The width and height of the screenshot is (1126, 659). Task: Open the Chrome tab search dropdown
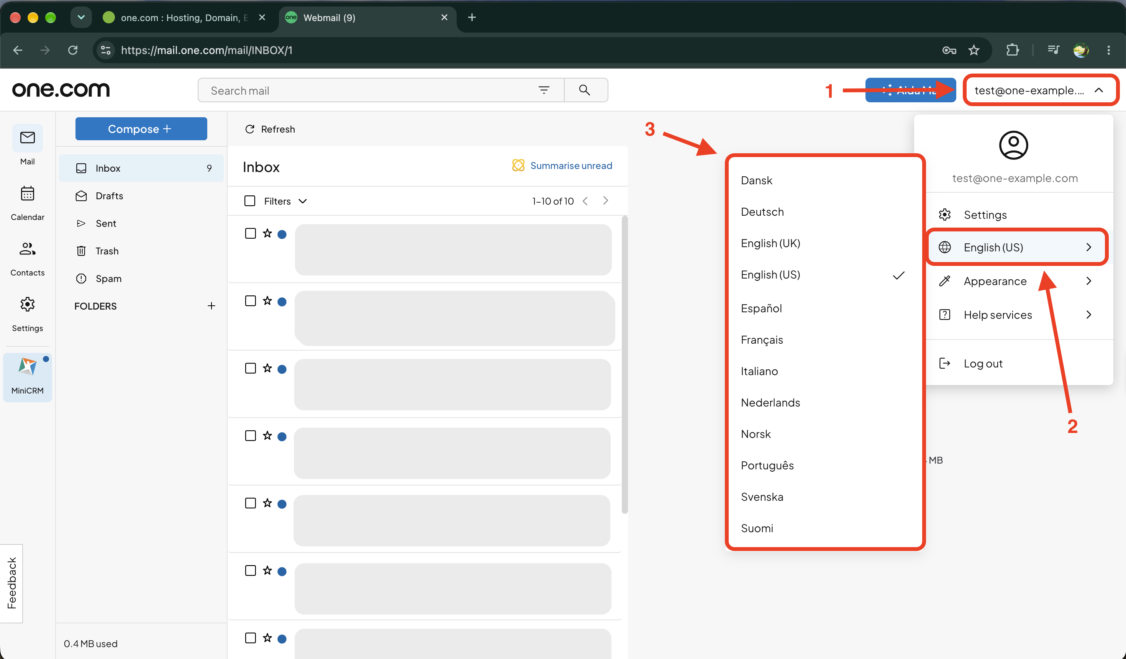(x=81, y=17)
